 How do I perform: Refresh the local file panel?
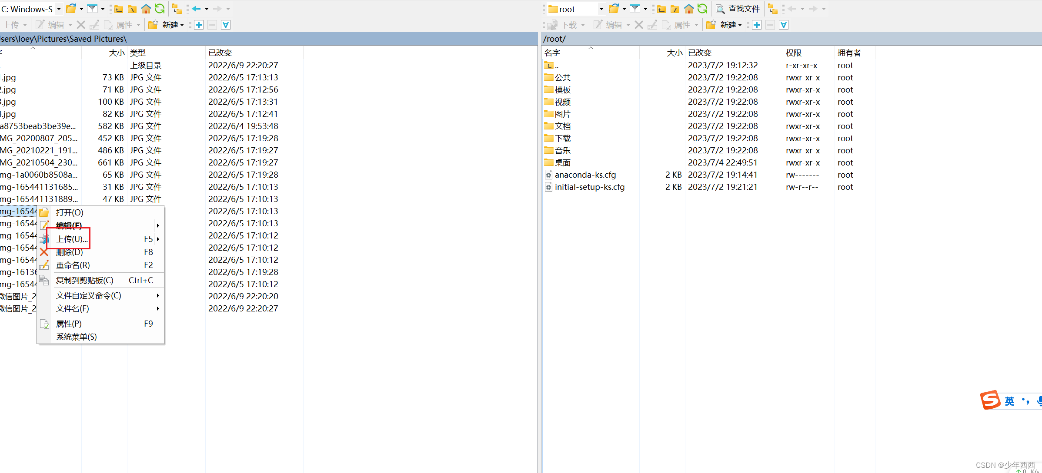pyautogui.click(x=160, y=9)
